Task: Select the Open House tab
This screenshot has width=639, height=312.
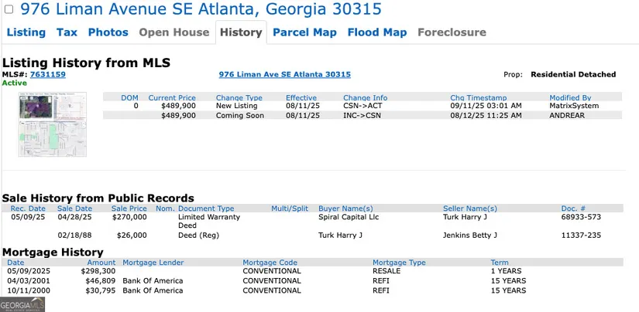Action: coord(174,32)
